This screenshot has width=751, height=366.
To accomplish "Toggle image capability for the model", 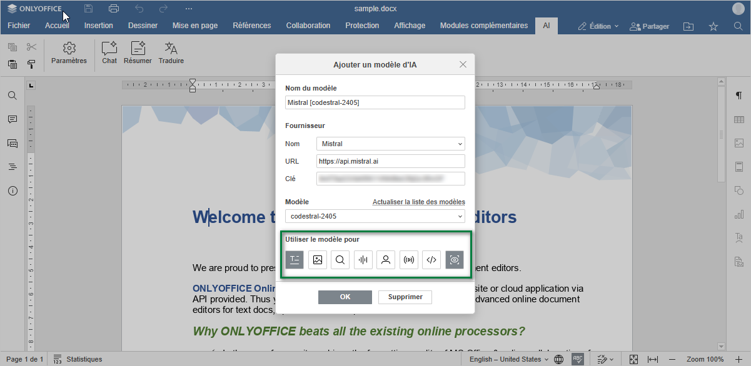I will (x=318, y=260).
